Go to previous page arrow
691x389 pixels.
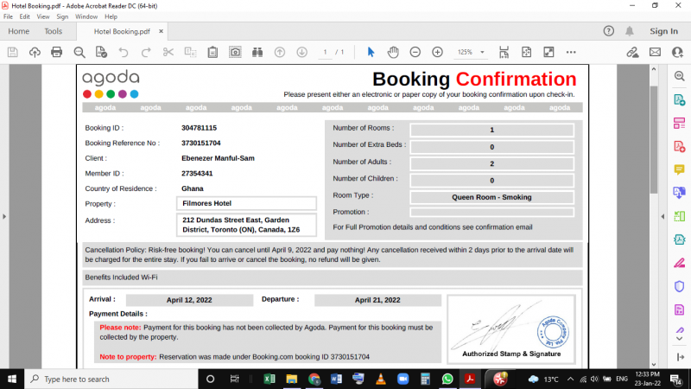[x=279, y=52]
